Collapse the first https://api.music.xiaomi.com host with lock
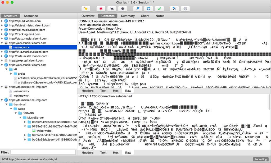The width and height of the screenshot is (271, 163). [2, 43]
